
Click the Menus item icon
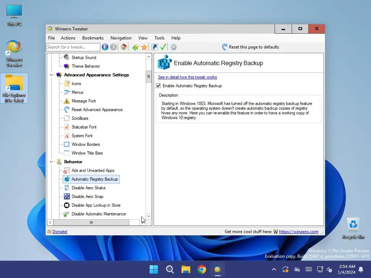point(67,92)
